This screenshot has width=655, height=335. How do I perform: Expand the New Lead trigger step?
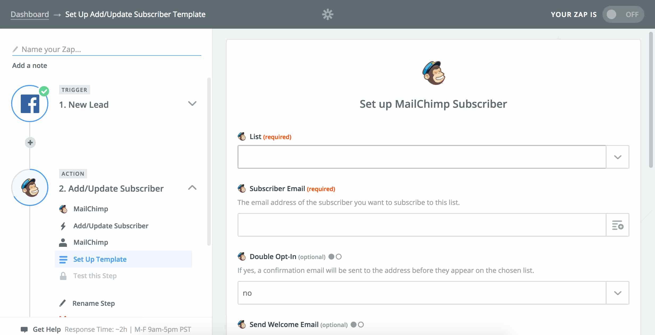pos(192,104)
